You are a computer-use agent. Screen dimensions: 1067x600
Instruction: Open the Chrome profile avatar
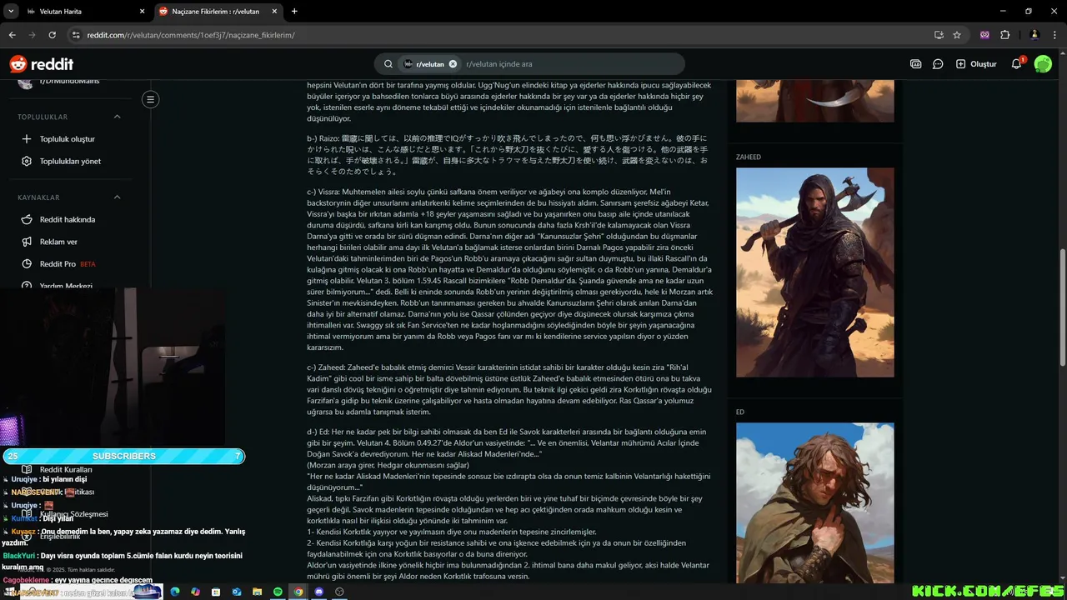(1034, 35)
